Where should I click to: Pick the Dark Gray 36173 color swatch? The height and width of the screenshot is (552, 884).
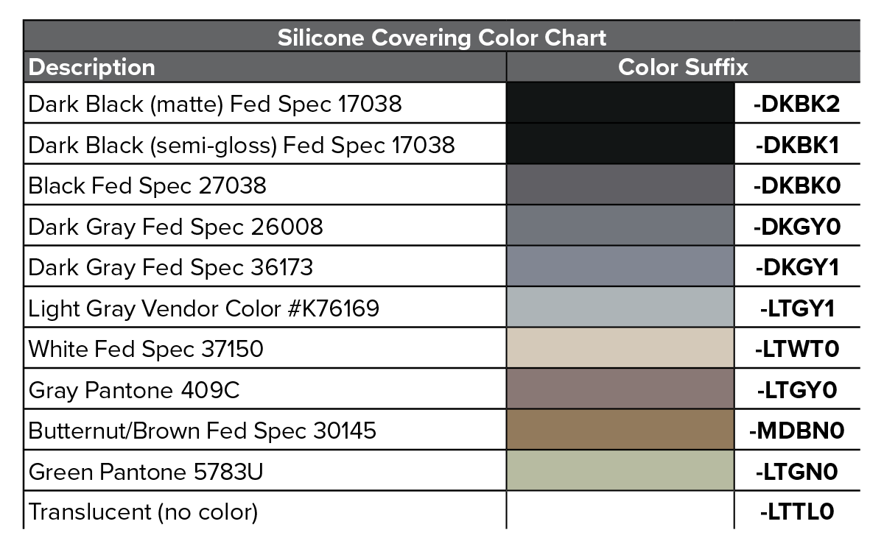tap(620, 266)
